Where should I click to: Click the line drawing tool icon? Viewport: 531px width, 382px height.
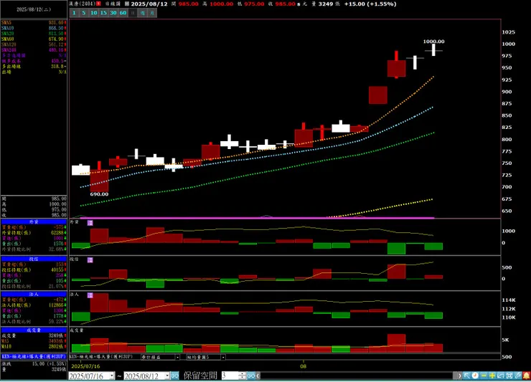pos(518,376)
